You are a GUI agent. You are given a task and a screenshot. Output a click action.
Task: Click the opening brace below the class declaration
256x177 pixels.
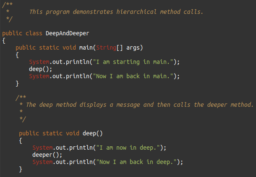tap(4, 40)
